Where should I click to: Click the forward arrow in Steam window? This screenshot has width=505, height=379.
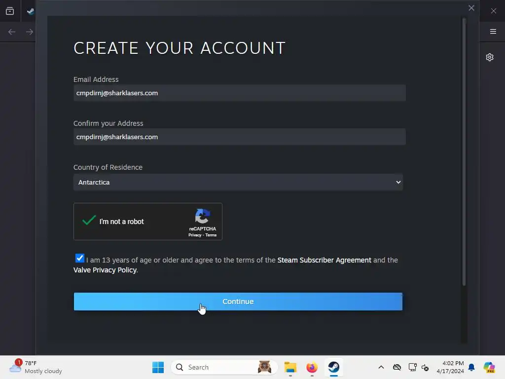pos(29,32)
